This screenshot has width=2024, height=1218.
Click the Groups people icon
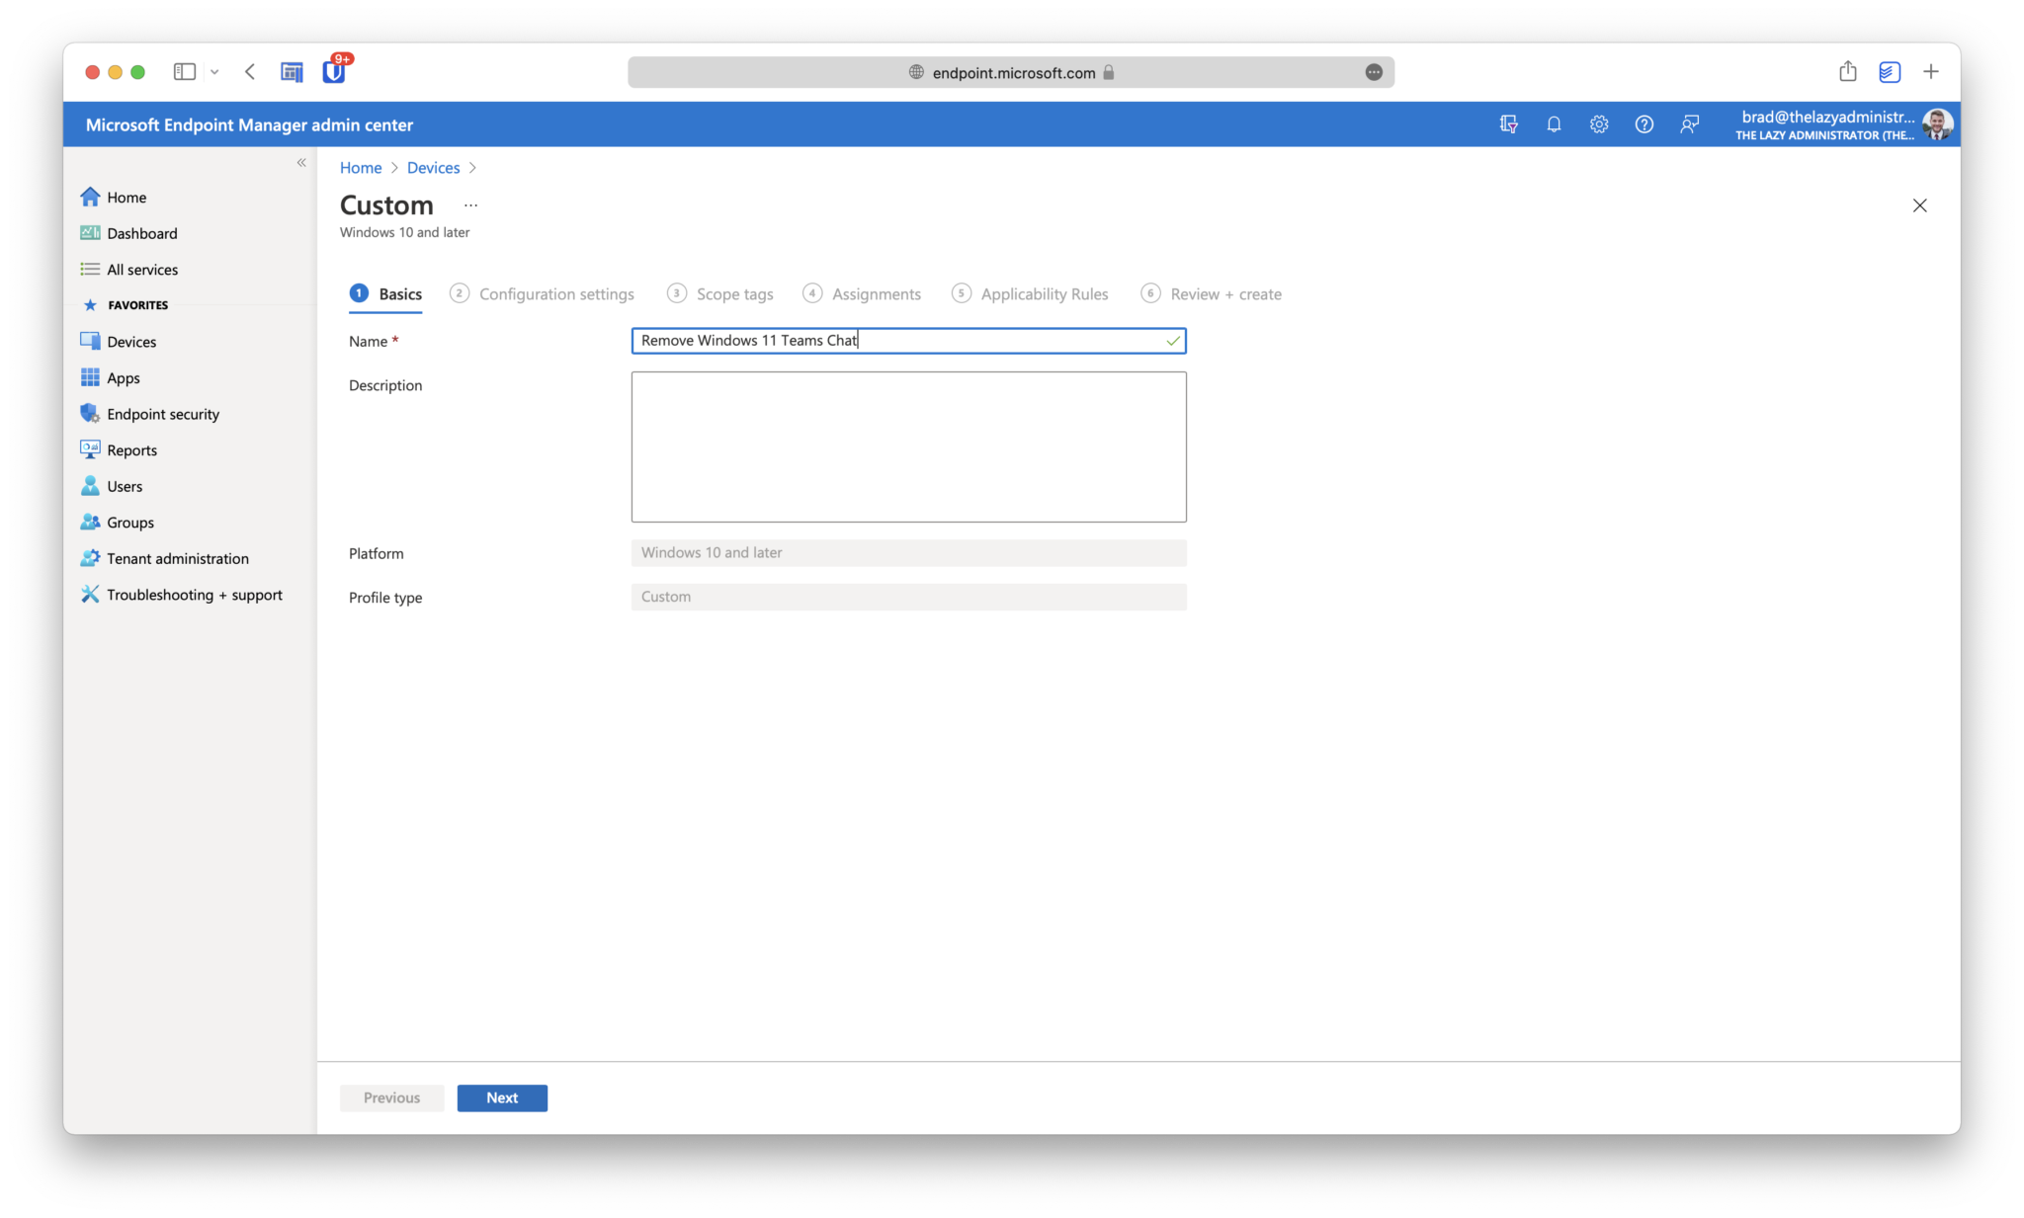point(90,522)
